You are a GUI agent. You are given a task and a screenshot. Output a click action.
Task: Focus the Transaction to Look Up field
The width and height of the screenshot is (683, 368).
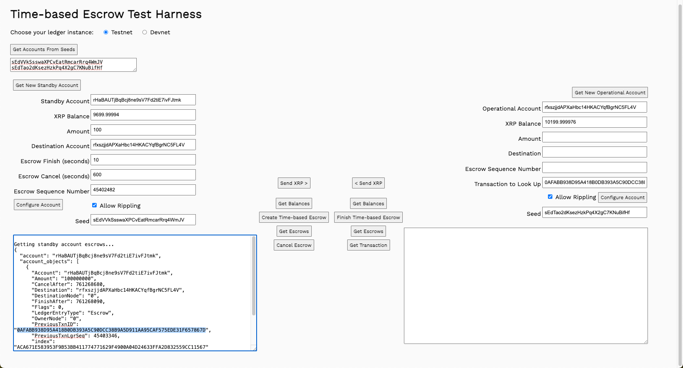point(594,183)
